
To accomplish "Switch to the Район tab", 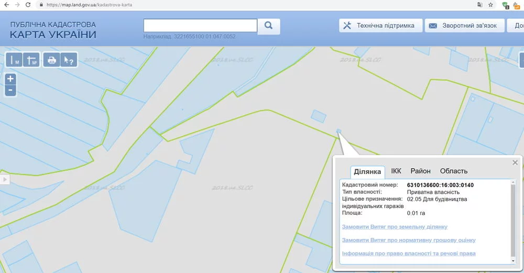I will [x=420, y=171].
